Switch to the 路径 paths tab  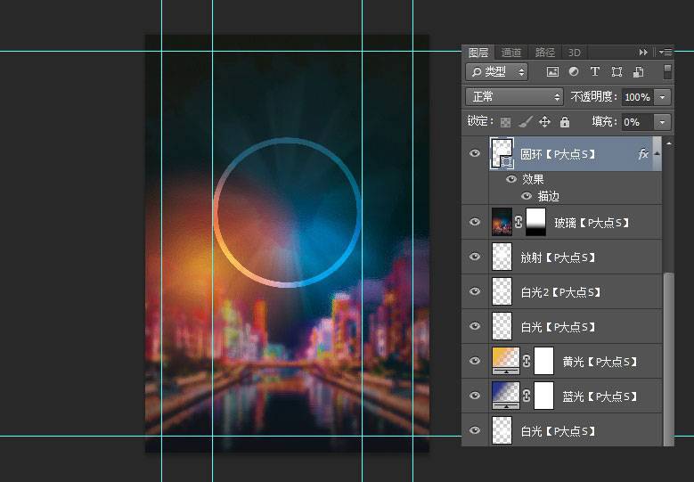pyautogui.click(x=544, y=53)
